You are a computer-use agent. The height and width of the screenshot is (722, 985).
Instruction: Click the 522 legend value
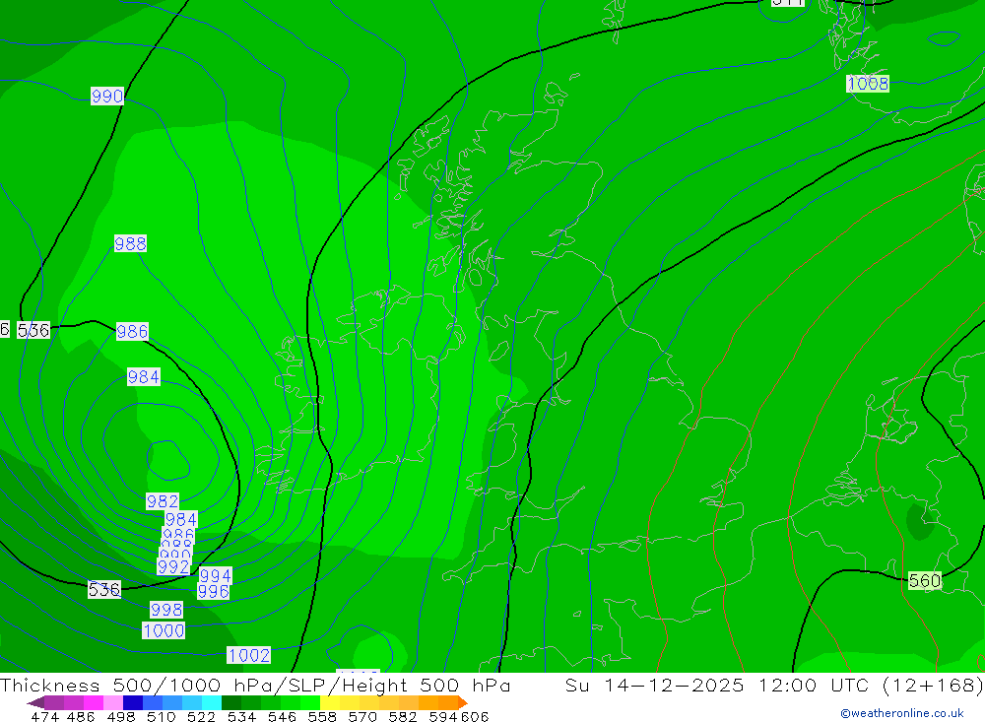coord(201,716)
